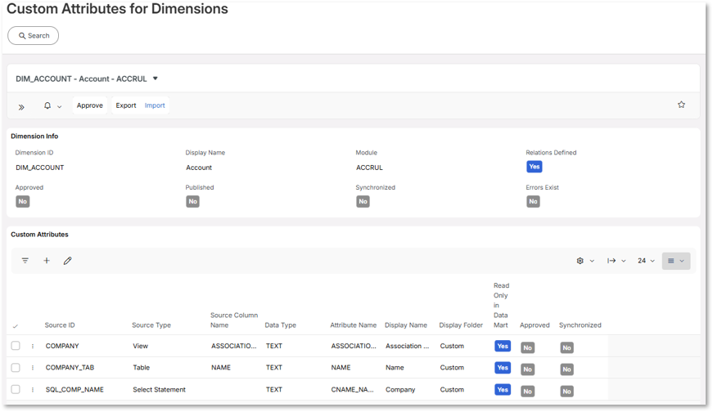Image resolution: width=713 pixels, height=412 pixels.
Task: Click the No badge under Dimension Info Approved
Action: [23, 201]
